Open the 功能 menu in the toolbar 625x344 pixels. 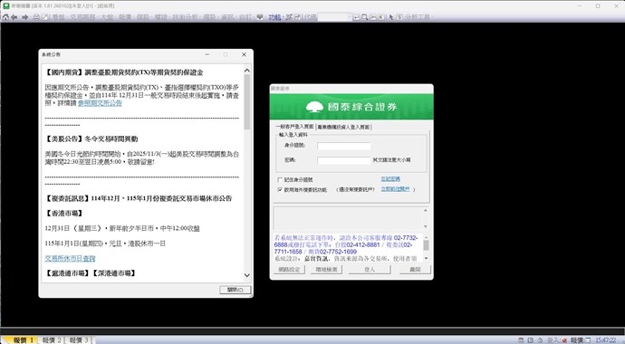pos(274,17)
